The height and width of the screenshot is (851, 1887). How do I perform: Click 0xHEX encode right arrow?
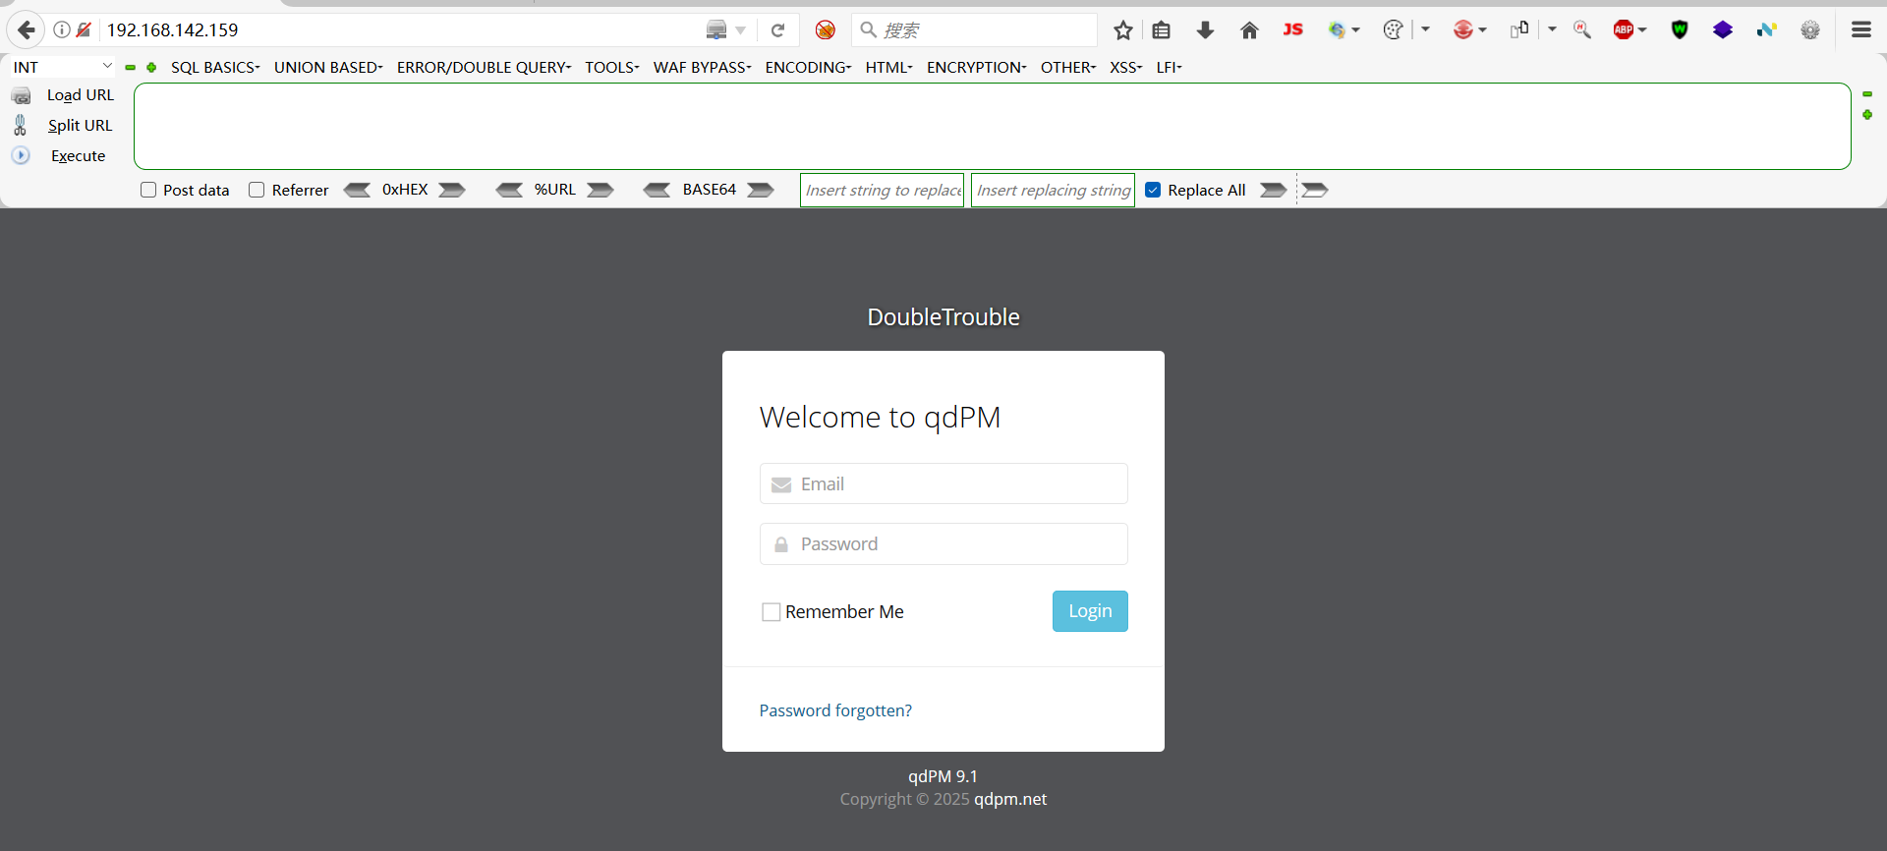[x=452, y=190]
